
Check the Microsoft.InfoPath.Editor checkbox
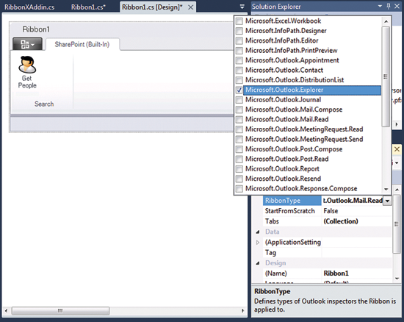pyautogui.click(x=239, y=40)
